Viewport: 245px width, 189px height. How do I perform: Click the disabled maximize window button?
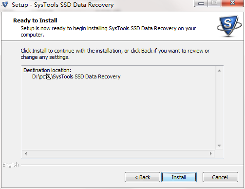pos(214,3)
